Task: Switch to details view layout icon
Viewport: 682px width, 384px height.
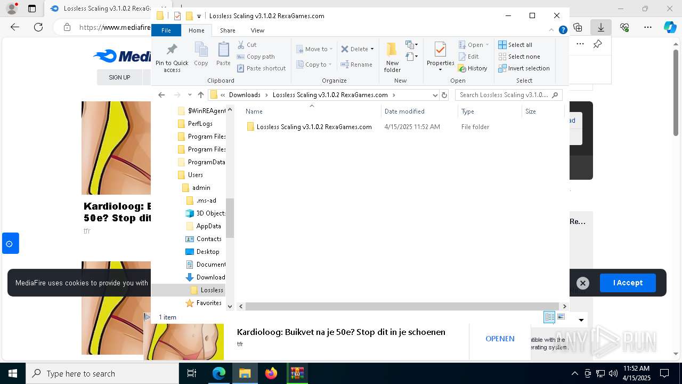Action: click(549, 317)
